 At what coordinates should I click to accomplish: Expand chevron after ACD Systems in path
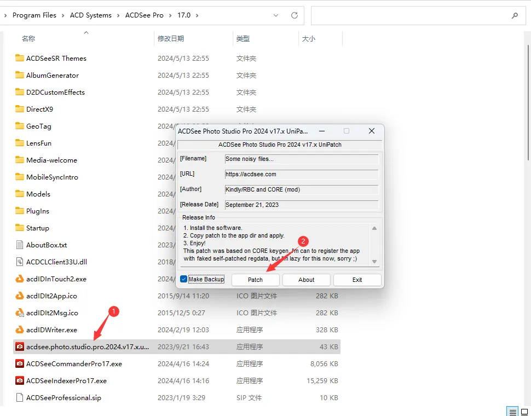pos(118,15)
